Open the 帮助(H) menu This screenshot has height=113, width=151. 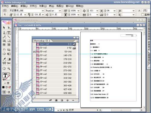79,6
